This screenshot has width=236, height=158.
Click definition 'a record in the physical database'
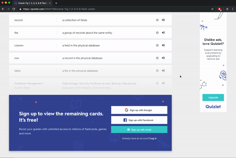tap(82, 58)
